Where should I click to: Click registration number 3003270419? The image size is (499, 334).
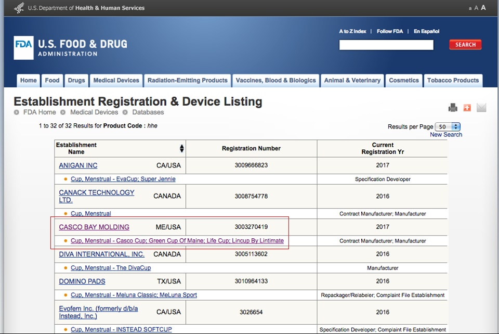251,227
